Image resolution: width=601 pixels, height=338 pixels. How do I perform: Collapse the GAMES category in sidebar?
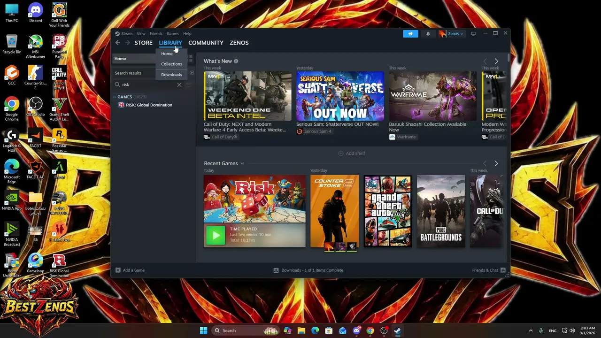coord(115,97)
